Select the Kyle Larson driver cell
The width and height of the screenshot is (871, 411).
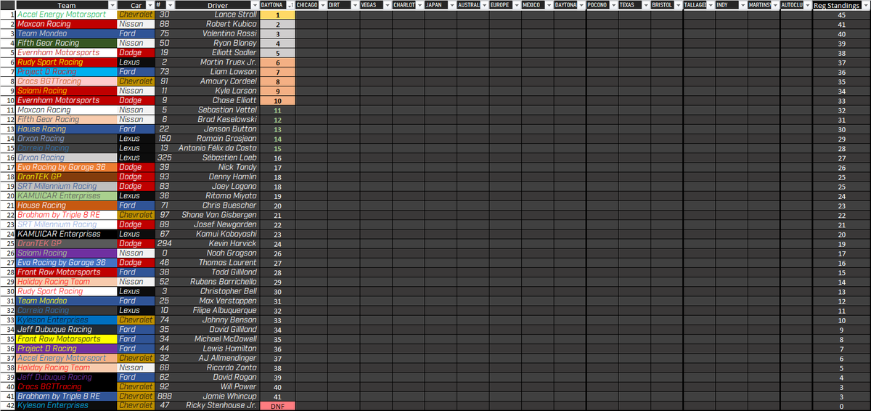[x=217, y=91]
